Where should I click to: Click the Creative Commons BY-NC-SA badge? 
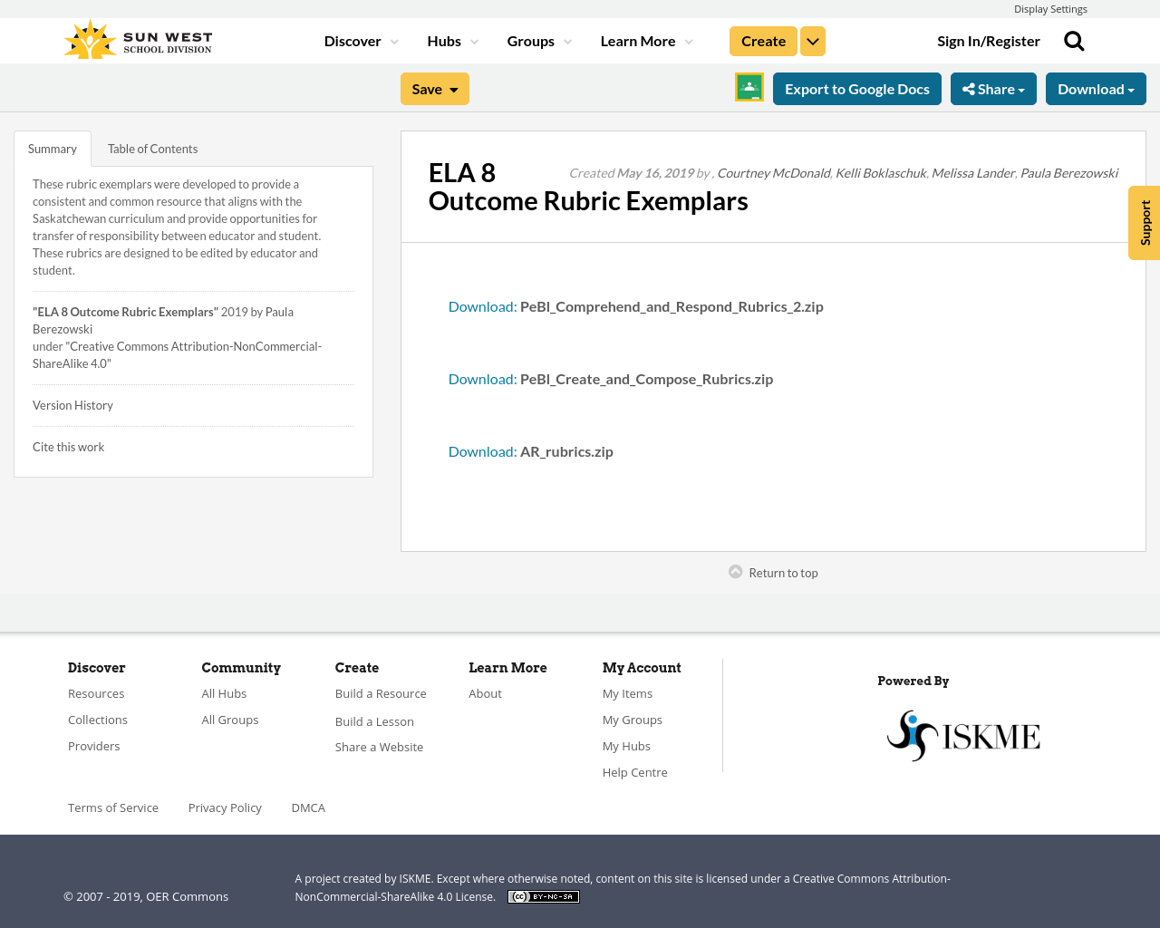click(543, 895)
